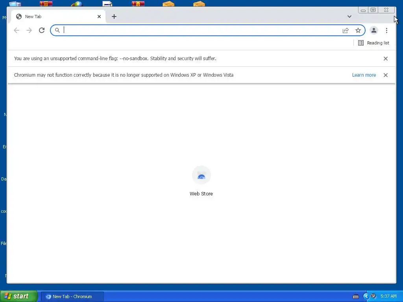The image size is (403, 302).
Task: Share this page icon
Action: 346,30
